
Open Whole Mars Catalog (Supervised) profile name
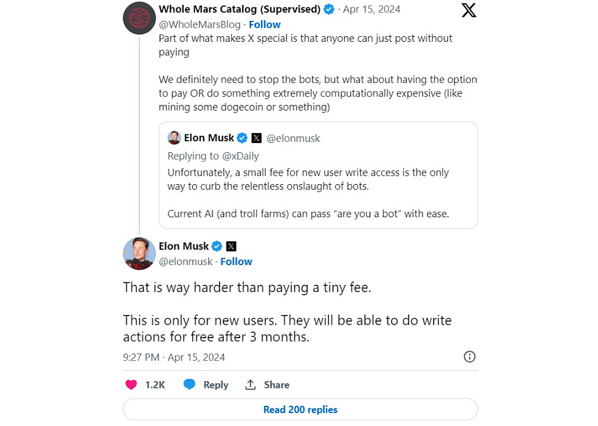coord(239,9)
